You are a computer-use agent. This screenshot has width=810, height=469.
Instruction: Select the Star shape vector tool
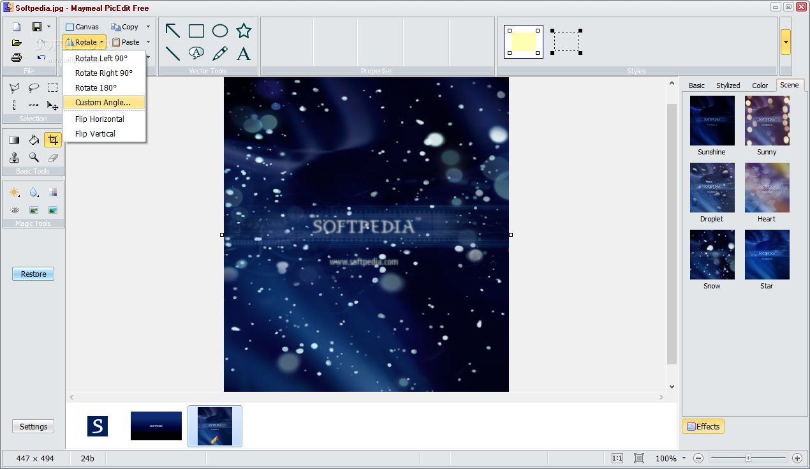(244, 31)
